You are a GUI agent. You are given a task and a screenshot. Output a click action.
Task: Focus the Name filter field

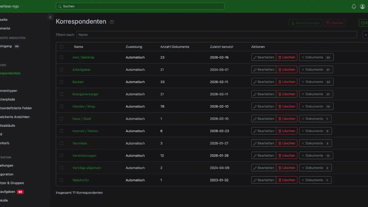pos(217,35)
